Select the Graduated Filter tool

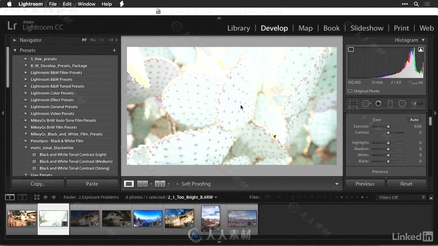click(390, 104)
